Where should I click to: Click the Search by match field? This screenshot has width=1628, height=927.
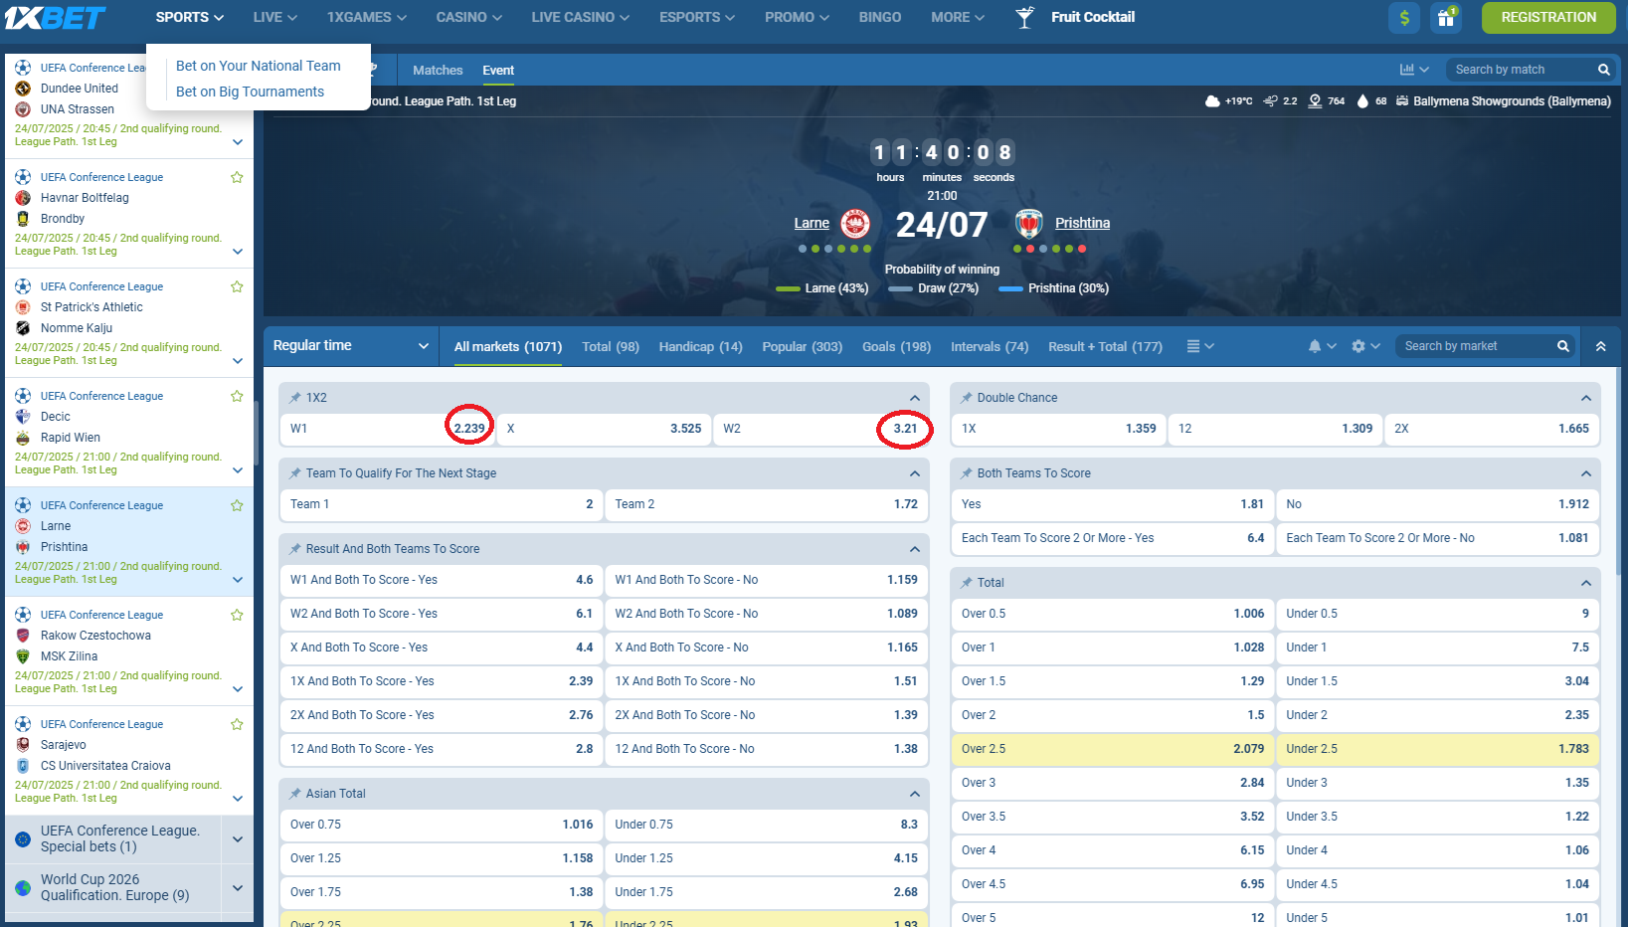pos(1520,70)
